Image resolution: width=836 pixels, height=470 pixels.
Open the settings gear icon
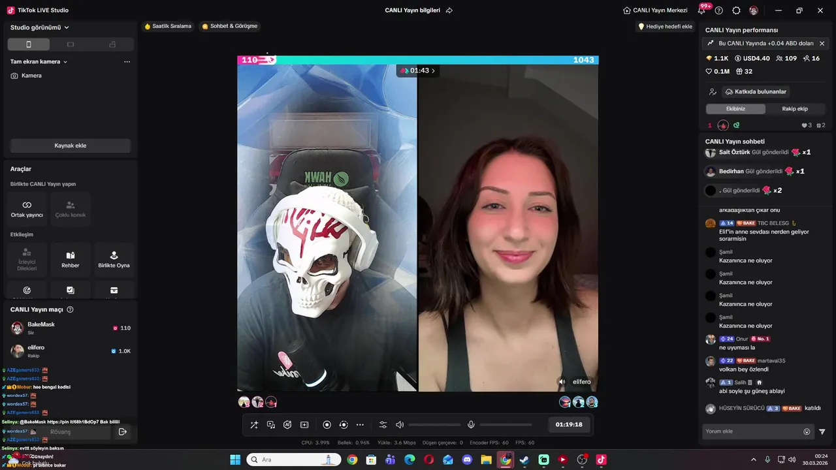[x=736, y=10]
